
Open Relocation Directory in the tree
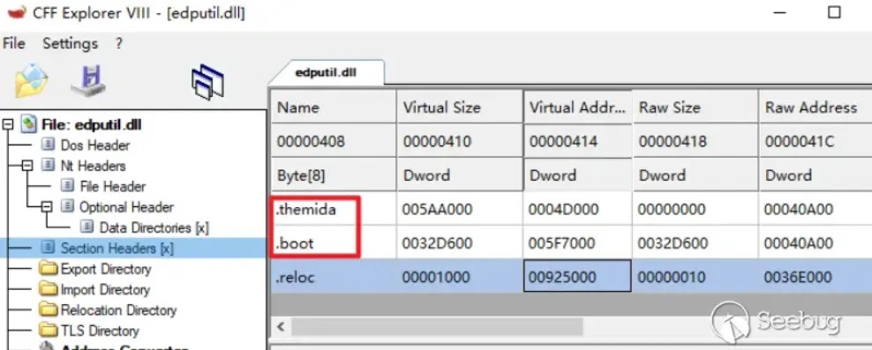(x=118, y=310)
